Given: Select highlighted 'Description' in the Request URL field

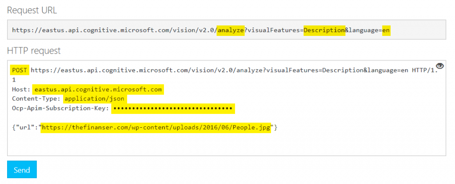Looking at the screenshot, I should tap(324, 30).
